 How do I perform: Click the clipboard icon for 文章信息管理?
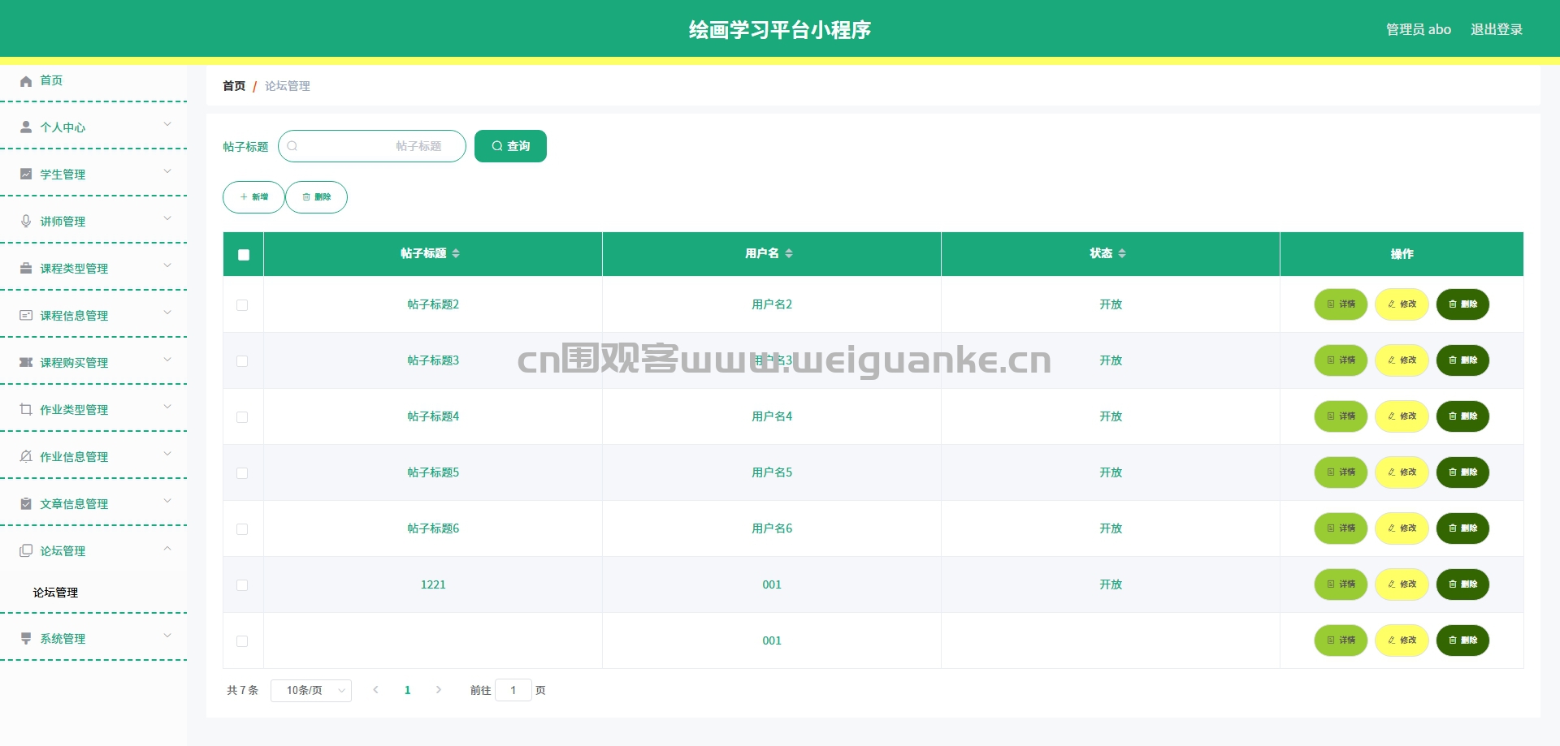26,504
